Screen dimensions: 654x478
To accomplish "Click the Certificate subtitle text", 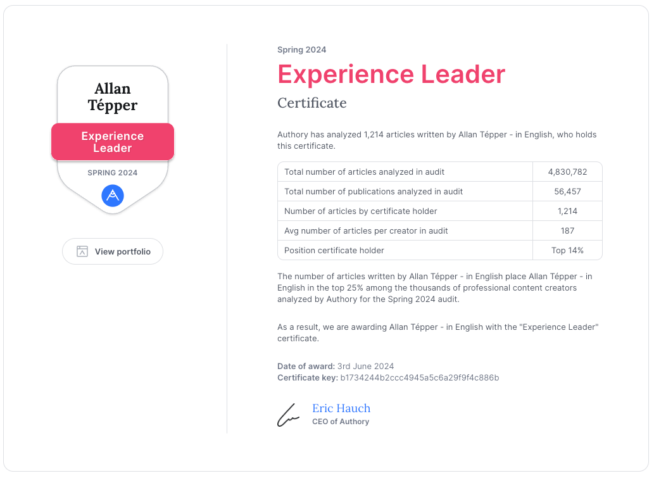I will point(312,103).
